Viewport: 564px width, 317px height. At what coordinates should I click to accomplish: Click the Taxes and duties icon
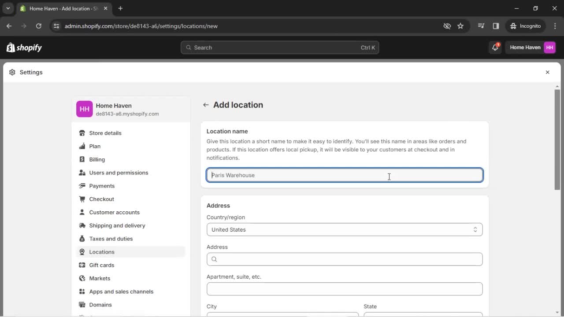pyautogui.click(x=82, y=239)
